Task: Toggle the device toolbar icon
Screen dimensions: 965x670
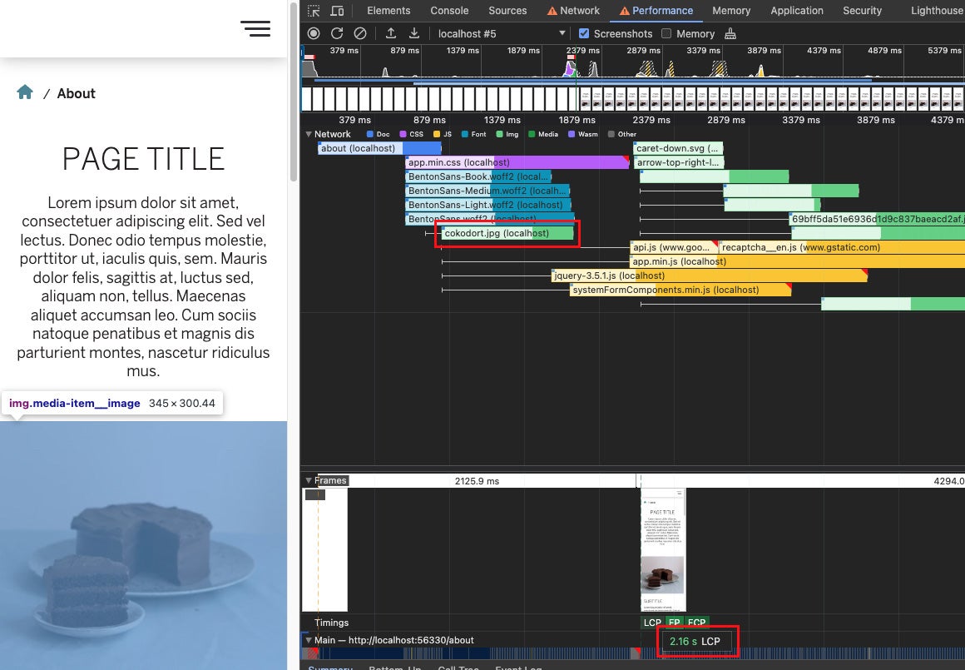Action: 337,11
